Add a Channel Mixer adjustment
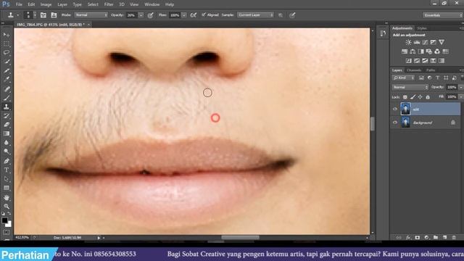Image resolution: width=464 pixels, height=261 pixels. pyautogui.click(x=437, y=51)
